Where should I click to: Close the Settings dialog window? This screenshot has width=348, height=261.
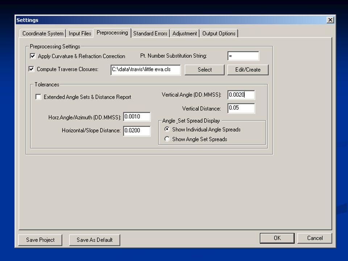point(330,20)
